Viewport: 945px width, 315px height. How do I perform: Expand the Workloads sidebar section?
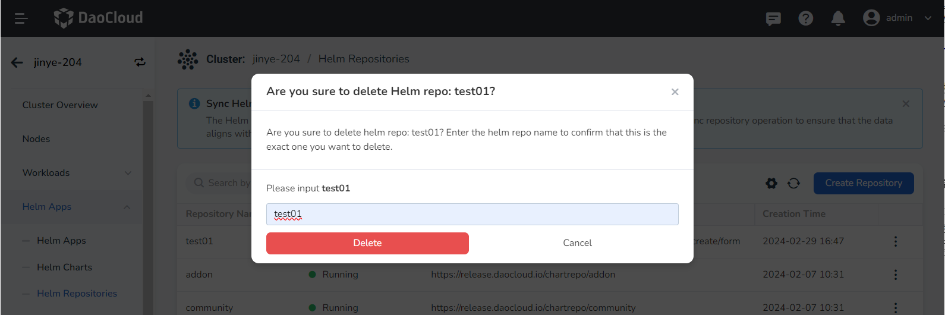[x=128, y=173]
